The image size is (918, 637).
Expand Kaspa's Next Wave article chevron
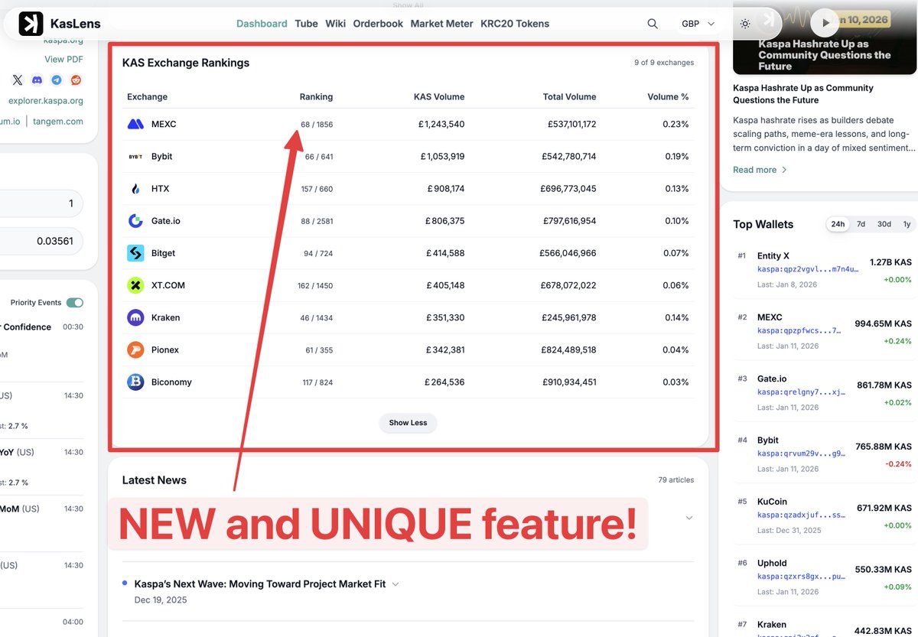click(396, 584)
